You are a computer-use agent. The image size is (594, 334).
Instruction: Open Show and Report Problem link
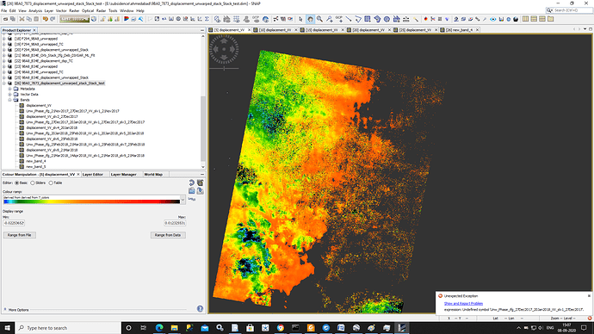463,304
